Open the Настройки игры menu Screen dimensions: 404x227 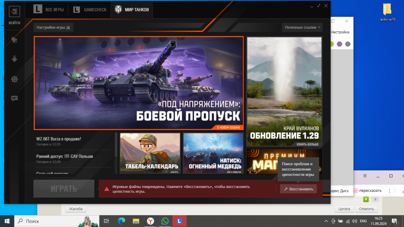point(53,28)
